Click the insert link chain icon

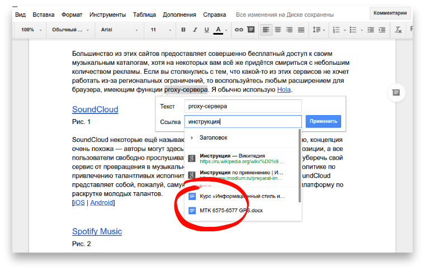click(x=239, y=30)
